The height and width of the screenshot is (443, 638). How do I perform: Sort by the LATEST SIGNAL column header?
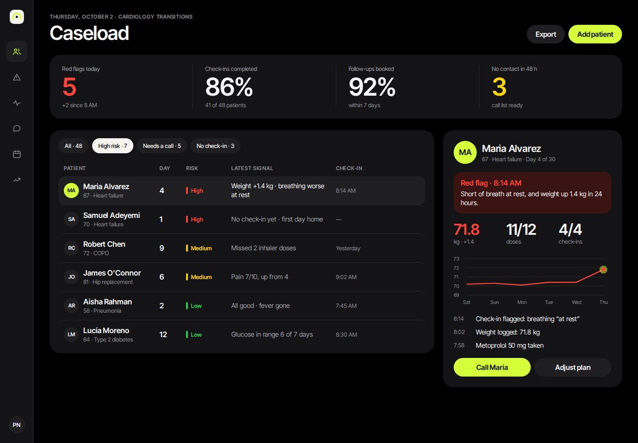tap(252, 168)
